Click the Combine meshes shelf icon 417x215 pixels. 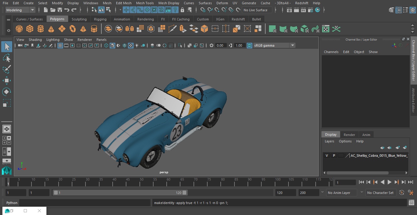(x=108, y=29)
